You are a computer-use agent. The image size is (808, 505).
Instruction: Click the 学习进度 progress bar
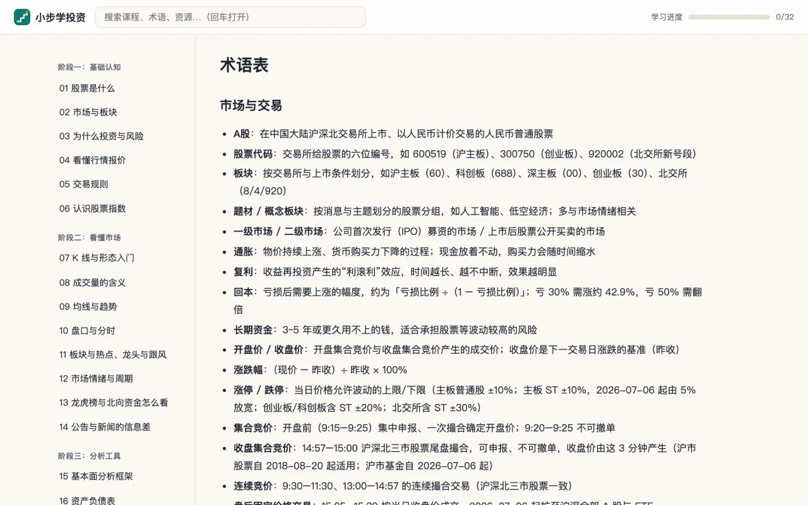(x=729, y=17)
